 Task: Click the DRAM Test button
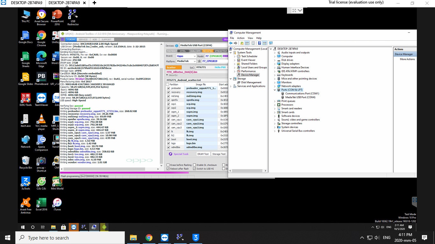tap(203, 154)
